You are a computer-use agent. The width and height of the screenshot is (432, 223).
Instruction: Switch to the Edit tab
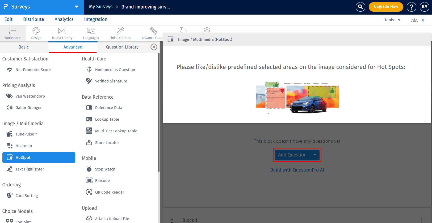(x=9, y=19)
